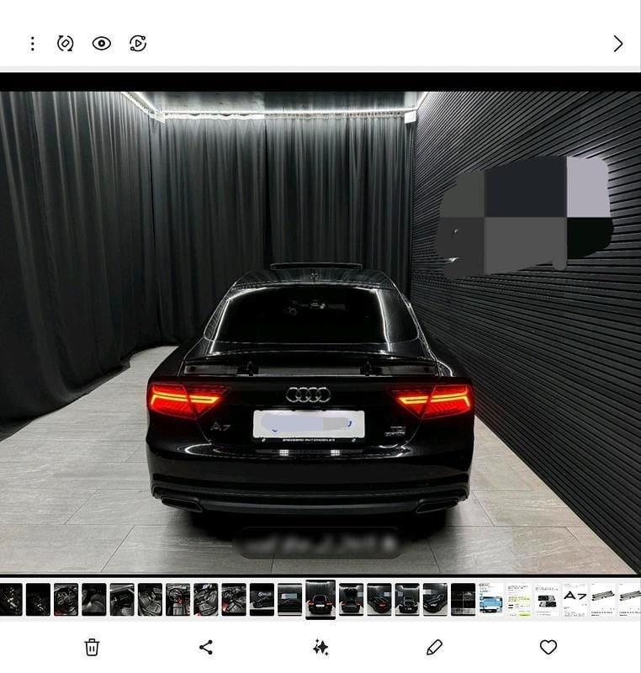Screen dimensions: 641x673
Task: Share the photo via the share icon
Action: pyautogui.click(x=206, y=647)
